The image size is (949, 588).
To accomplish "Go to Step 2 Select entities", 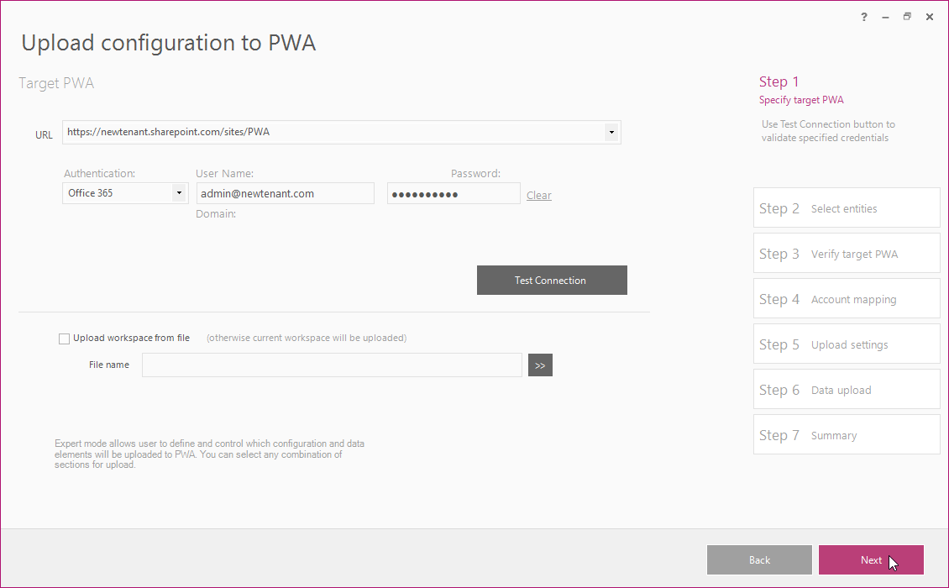I will pos(846,207).
